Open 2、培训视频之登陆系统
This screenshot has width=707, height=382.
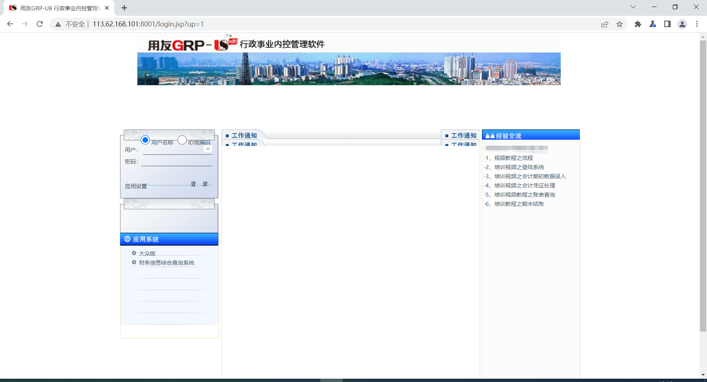coord(515,167)
